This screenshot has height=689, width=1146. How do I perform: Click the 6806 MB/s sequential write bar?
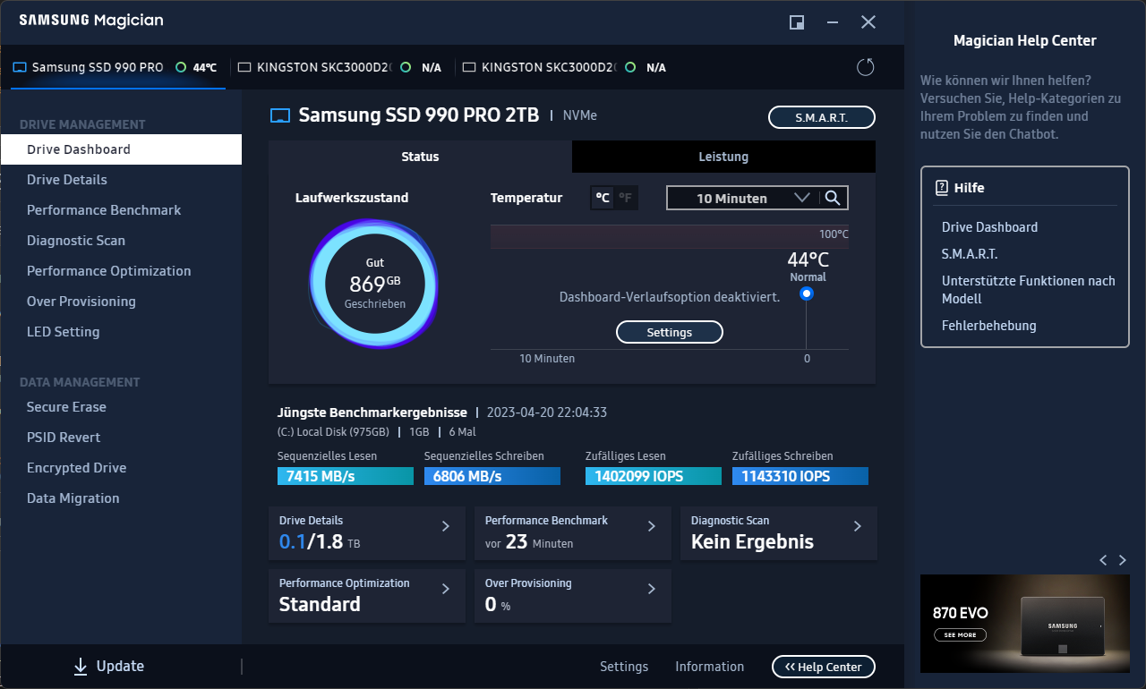[492, 476]
